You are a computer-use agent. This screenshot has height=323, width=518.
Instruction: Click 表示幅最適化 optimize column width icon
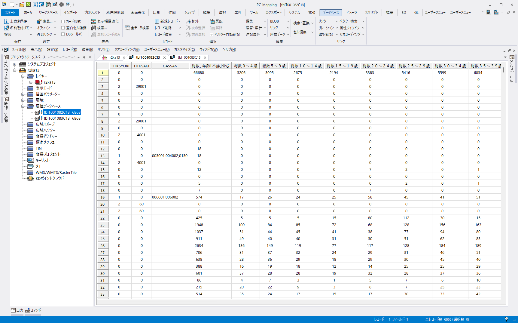(94, 21)
